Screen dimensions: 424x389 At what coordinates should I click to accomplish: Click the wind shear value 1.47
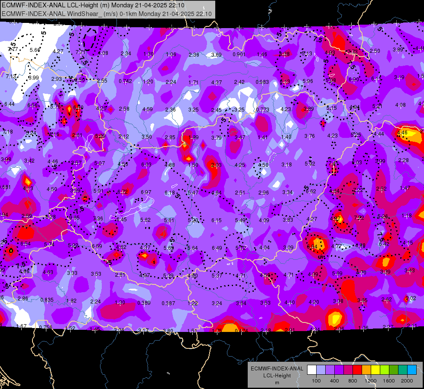click(x=405, y=188)
